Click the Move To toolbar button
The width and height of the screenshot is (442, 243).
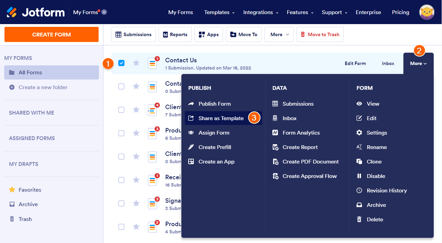[x=244, y=34]
